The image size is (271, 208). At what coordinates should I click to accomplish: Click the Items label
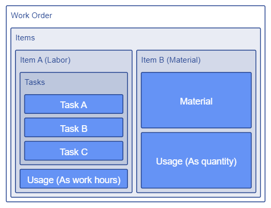click(25, 38)
